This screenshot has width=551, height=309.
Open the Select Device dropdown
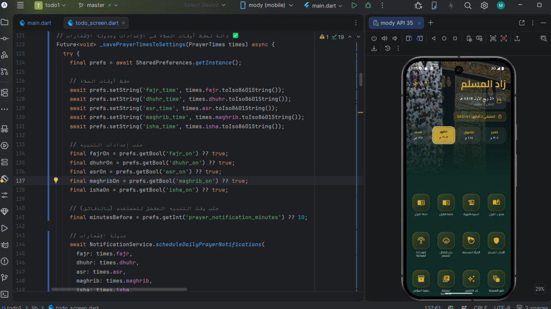click(x=205, y=5)
